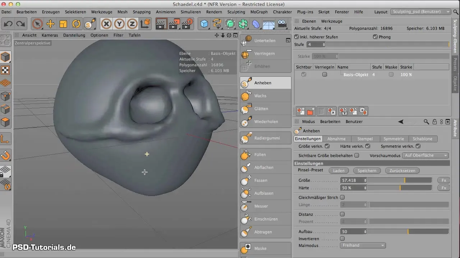This screenshot has width=460, height=258.
Task: Click the Fx button beside Größe
Action: [x=444, y=180]
